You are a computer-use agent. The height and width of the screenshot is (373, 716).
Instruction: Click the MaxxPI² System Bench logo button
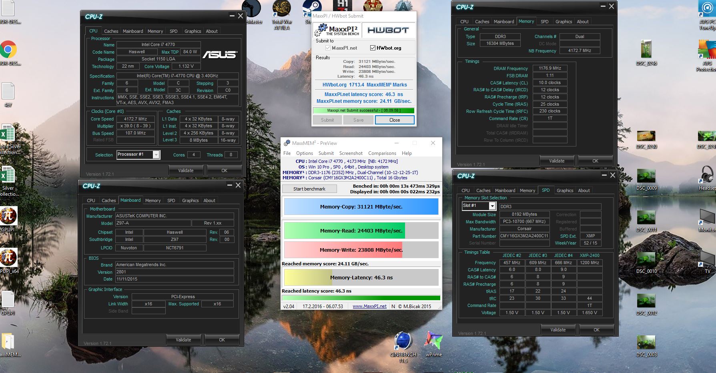337,30
